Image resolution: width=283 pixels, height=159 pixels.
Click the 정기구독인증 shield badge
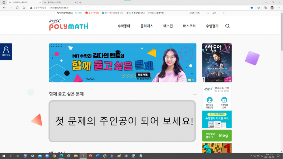(92, 13)
